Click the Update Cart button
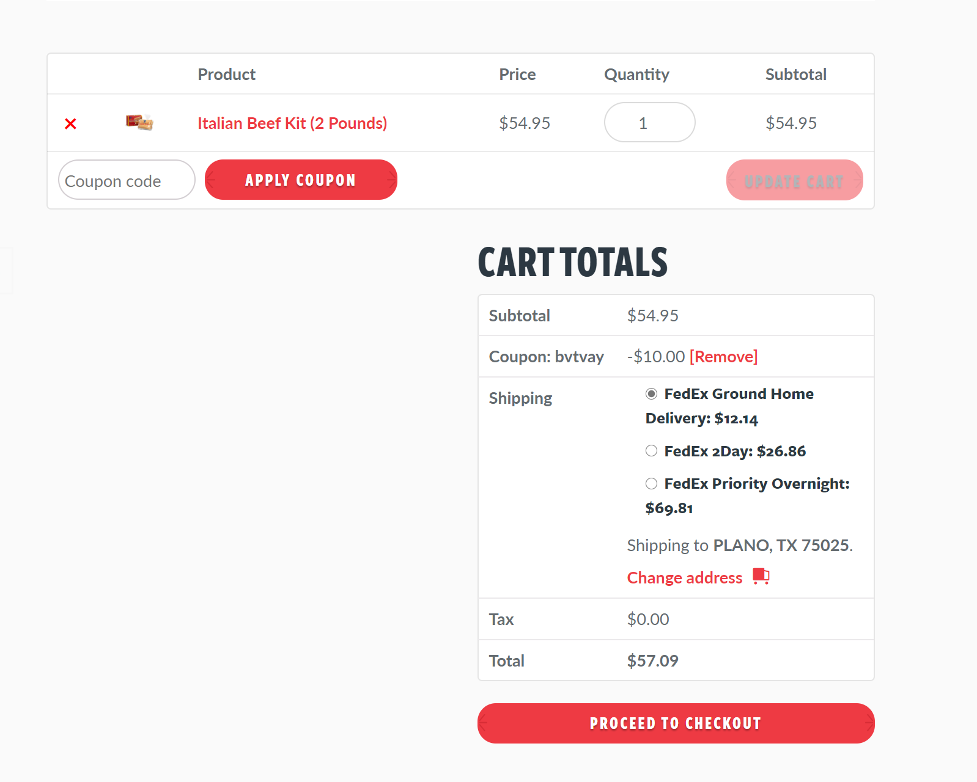Viewport: 977px width, 782px height. [794, 180]
